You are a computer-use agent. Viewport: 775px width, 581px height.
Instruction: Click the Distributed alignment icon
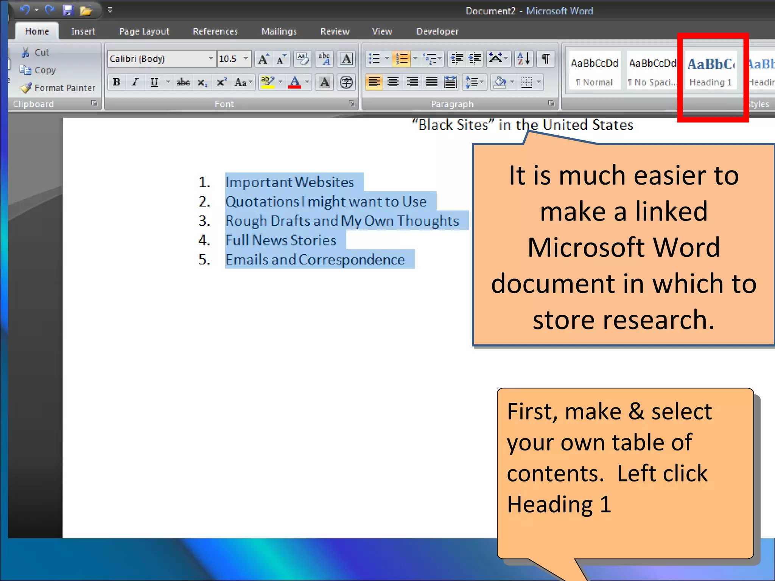click(450, 82)
